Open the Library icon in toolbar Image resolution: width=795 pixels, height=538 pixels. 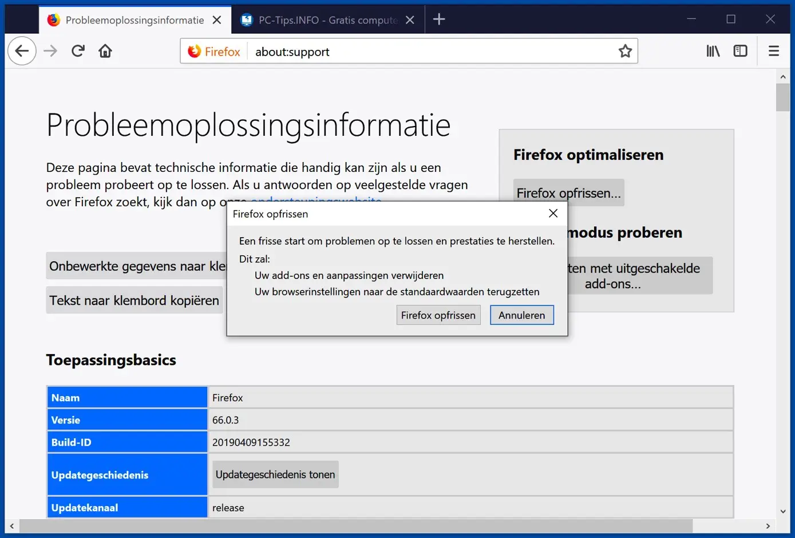coord(713,51)
